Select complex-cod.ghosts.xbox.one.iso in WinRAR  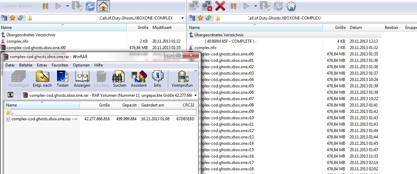44,119
